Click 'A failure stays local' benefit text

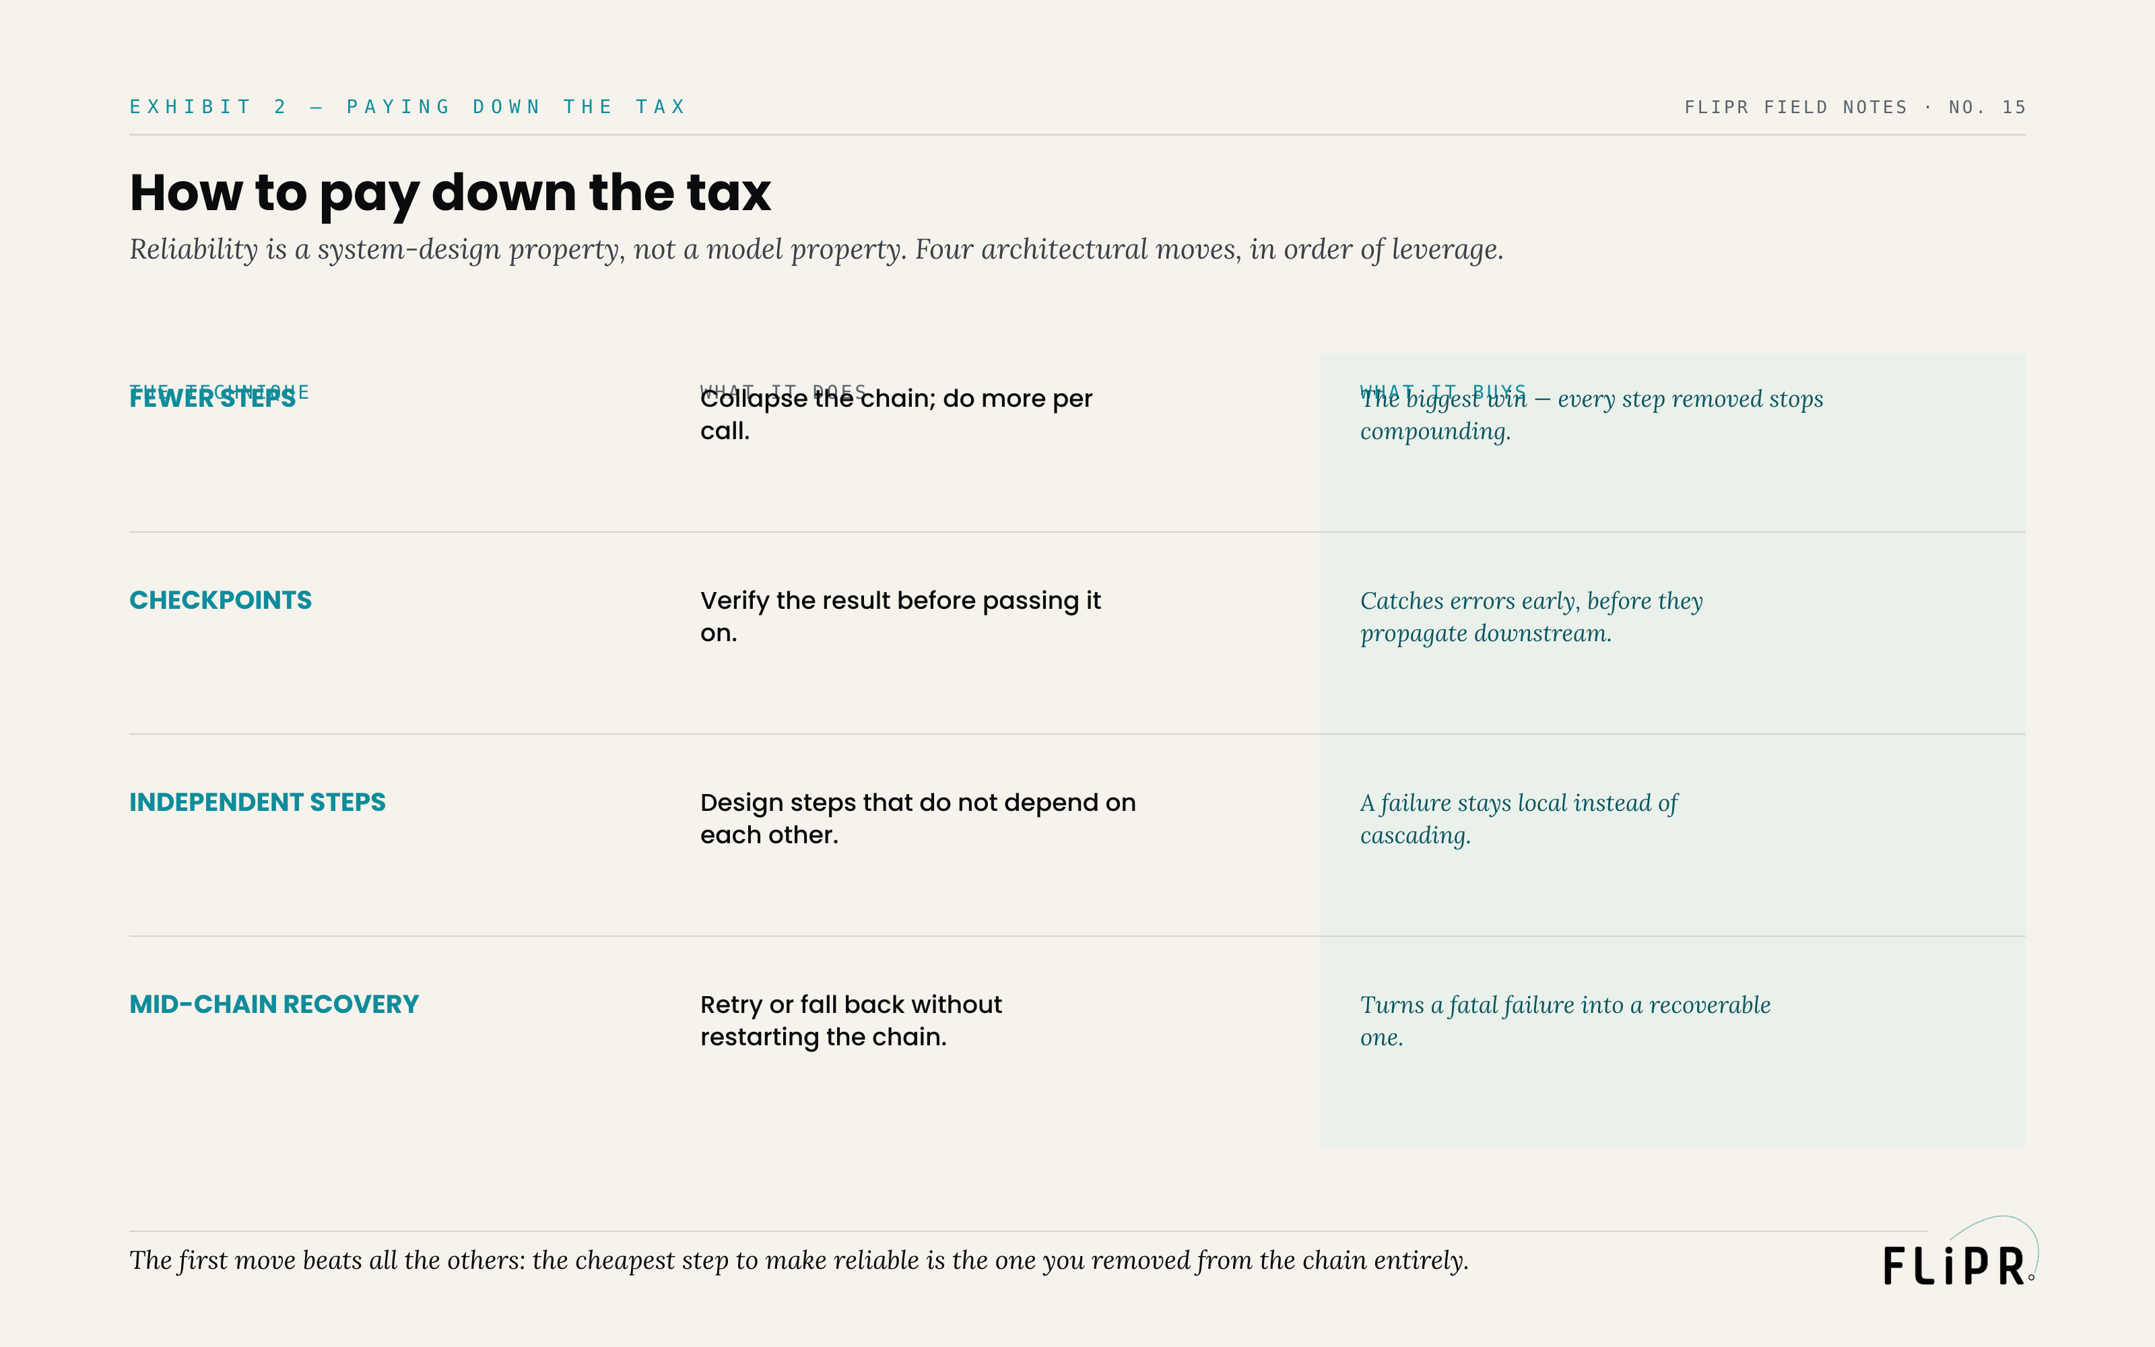[1519, 819]
